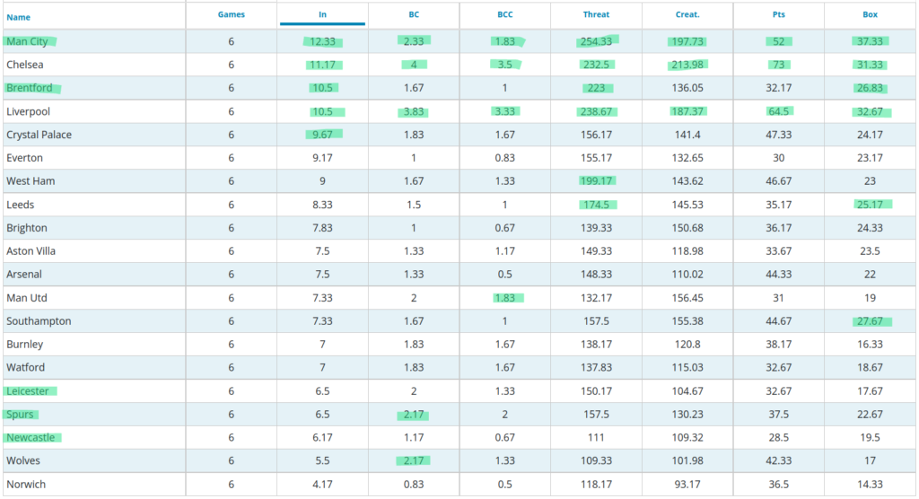The image size is (919, 499).
Task: Click Wolves' Pts value 42.33
Action: [x=778, y=461]
